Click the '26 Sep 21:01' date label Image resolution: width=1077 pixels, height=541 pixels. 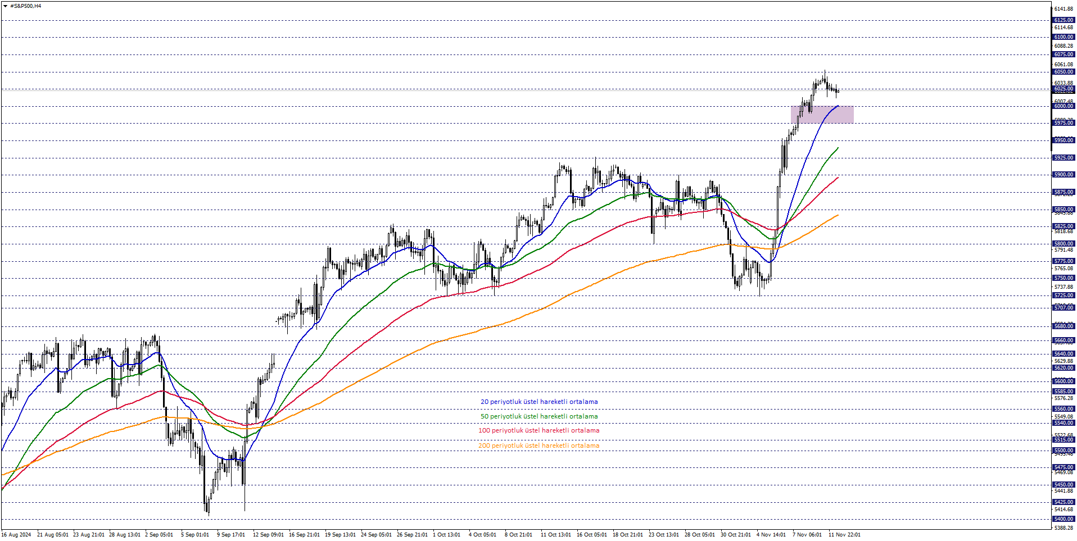(x=413, y=535)
